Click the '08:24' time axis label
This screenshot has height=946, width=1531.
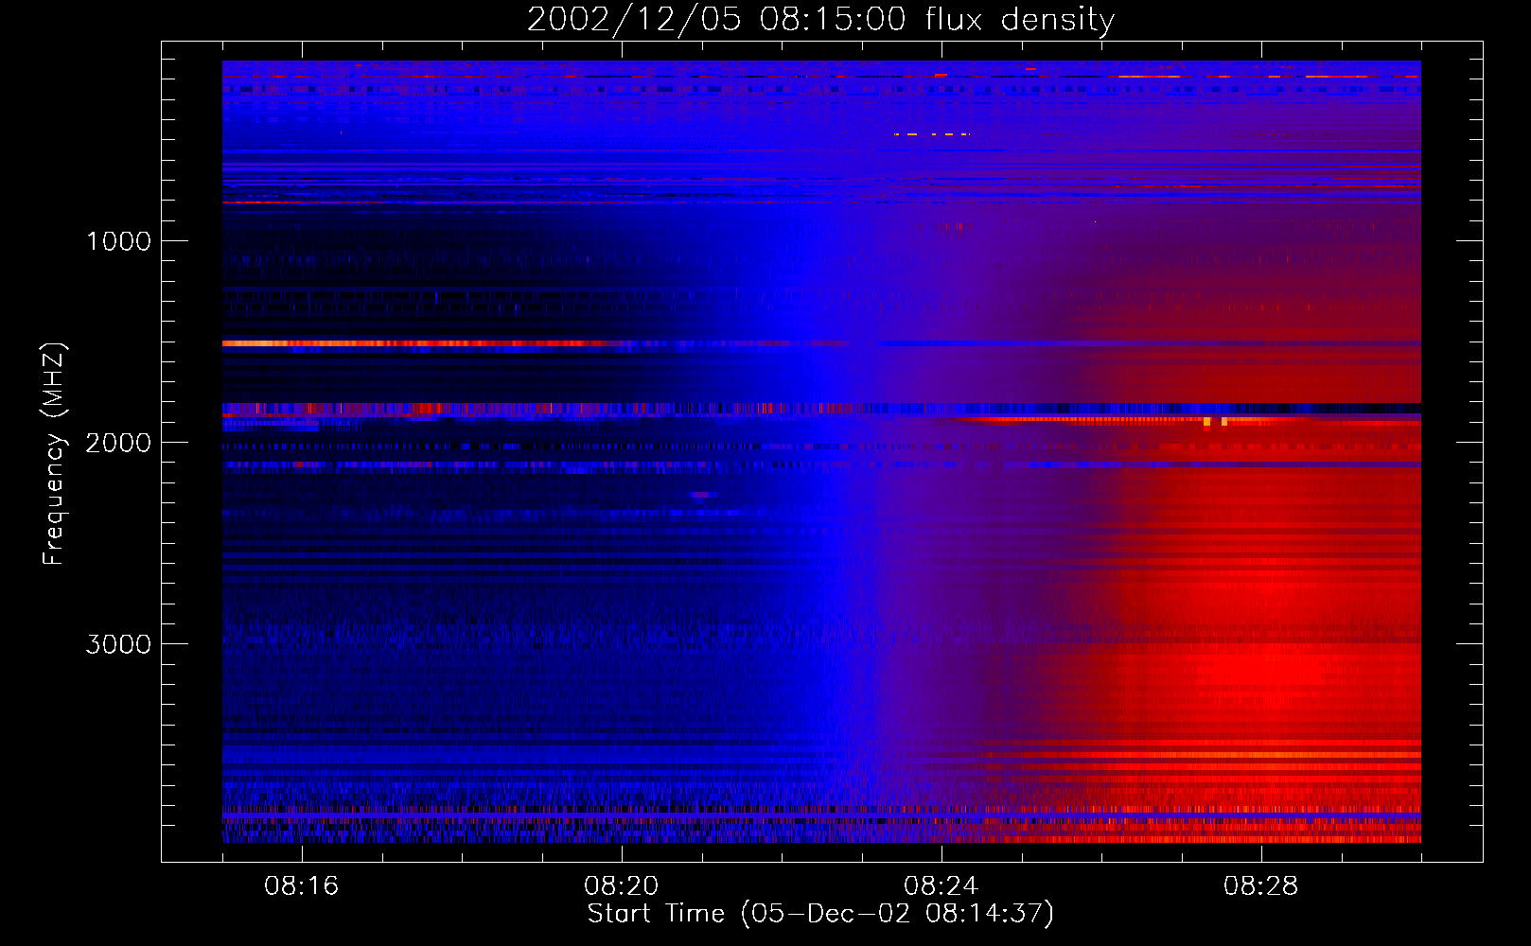(x=941, y=886)
